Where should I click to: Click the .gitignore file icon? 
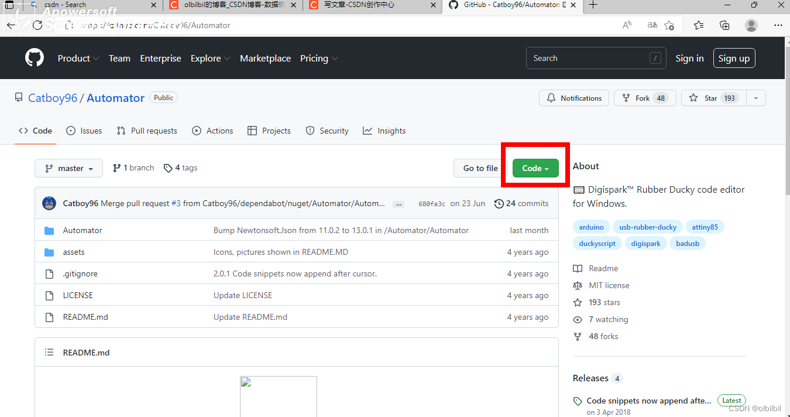point(49,274)
